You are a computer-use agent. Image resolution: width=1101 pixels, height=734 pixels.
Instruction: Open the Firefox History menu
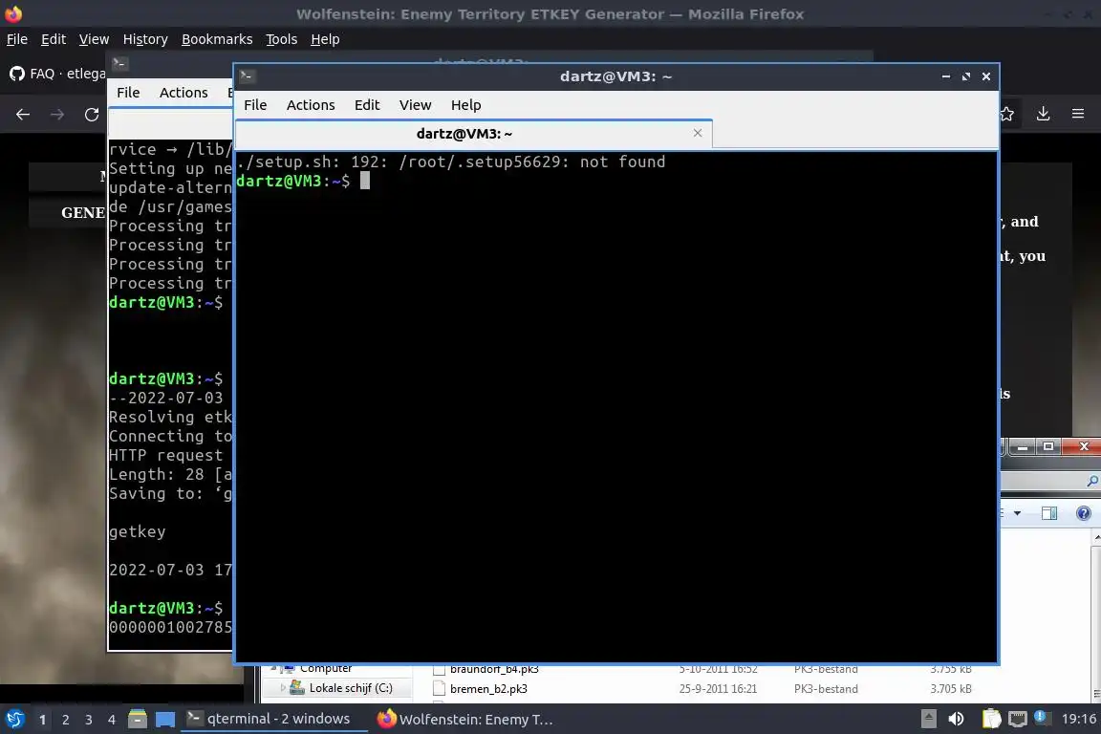tap(145, 39)
